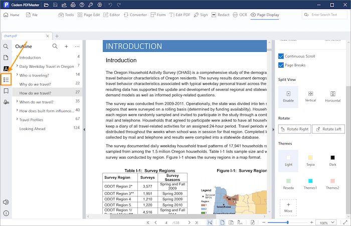Image resolution: width=351 pixels, height=226 pixels.
Task: Zoom in with the plus button
Action: point(311,222)
